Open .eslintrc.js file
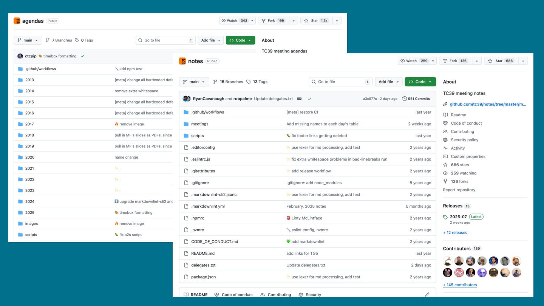This screenshot has height=306, width=544. 201,159
